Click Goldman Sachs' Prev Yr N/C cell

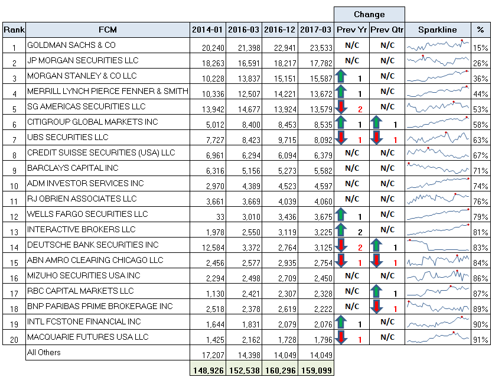pos(352,45)
